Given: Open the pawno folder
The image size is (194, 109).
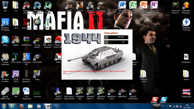Looking at the screenshot, I should [x=186, y=74].
